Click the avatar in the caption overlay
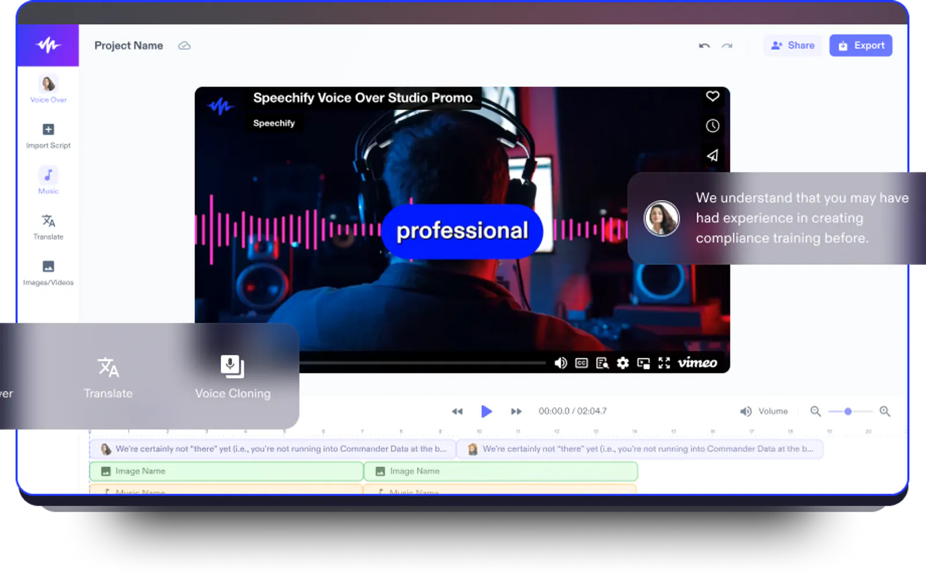The height and width of the screenshot is (578, 926). [662, 218]
